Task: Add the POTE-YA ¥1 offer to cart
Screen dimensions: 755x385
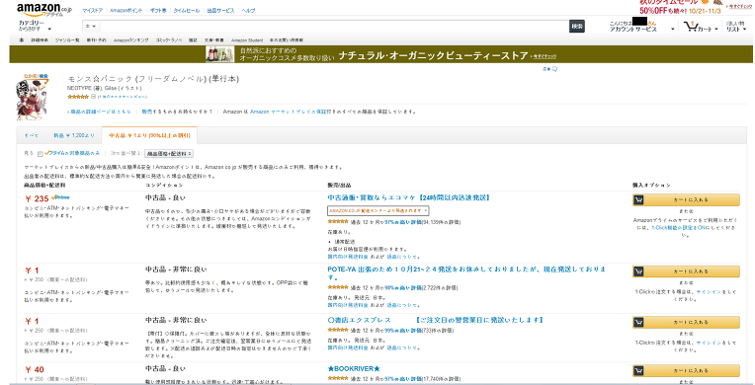Action: click(x=686, y=271)
